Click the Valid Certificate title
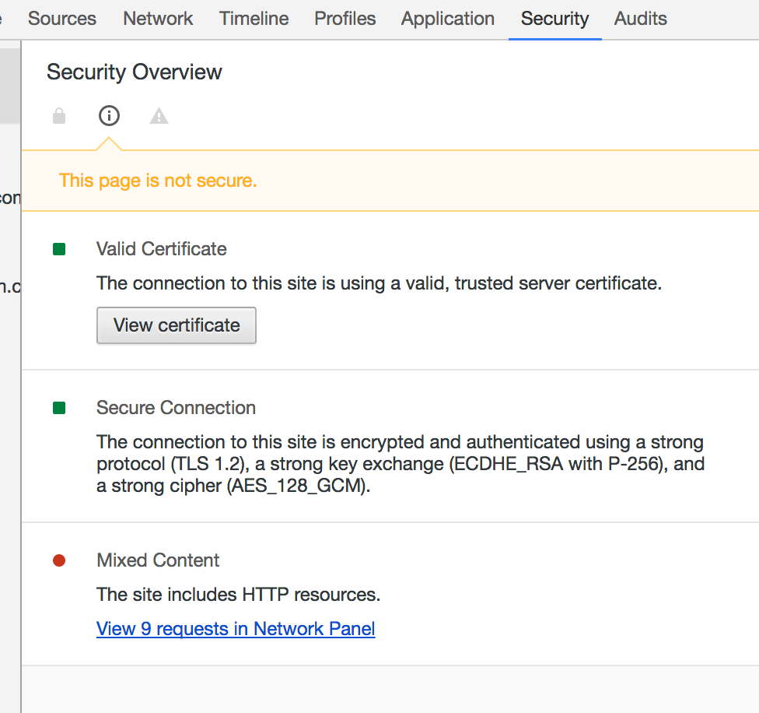759x713 pixels. pos(162,249)
